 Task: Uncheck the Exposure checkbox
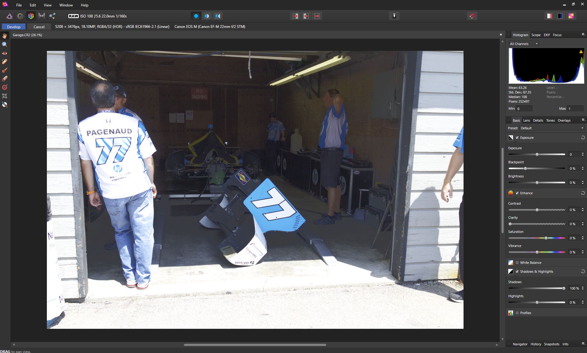pyautogui.click(x=517, y=138)
